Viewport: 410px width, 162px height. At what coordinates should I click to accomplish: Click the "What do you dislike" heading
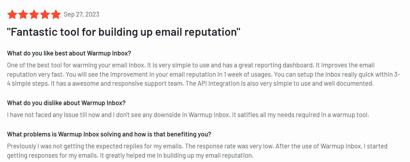point(66,103)
